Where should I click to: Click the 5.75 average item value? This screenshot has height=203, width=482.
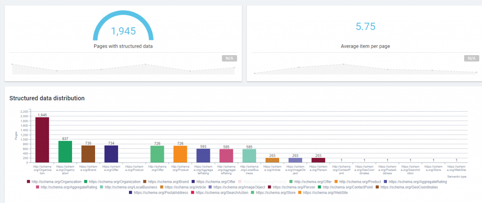pyautogui.click(x=365, y=26)
